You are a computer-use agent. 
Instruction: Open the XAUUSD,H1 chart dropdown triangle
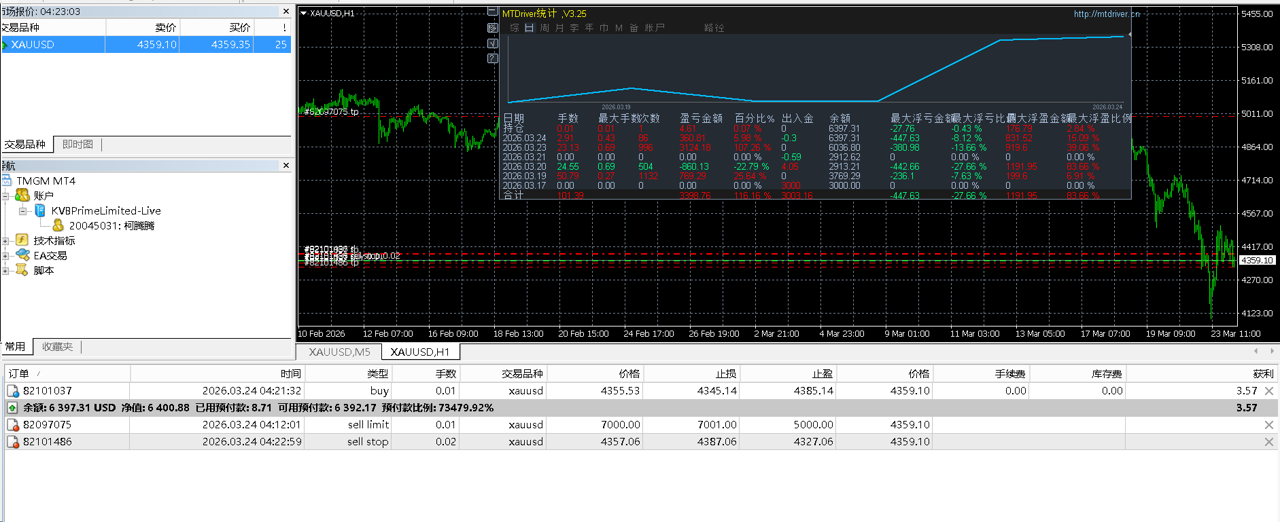tap(304, 13)
